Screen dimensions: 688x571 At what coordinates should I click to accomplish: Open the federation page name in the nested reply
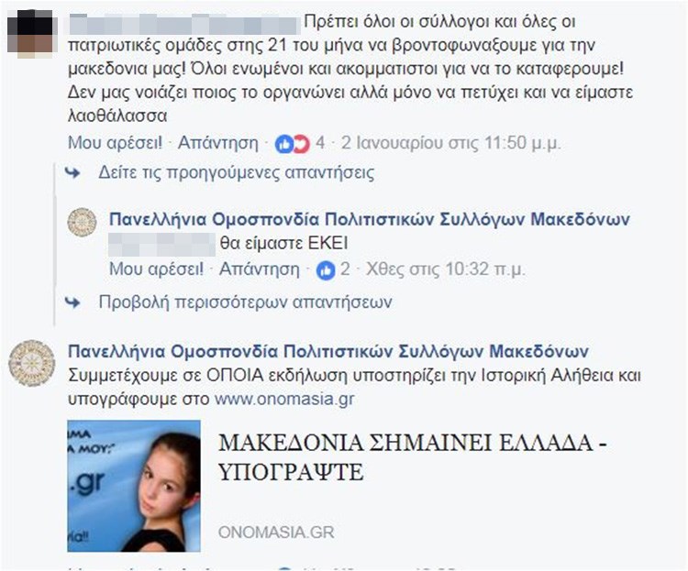pyautogui.click(x=370, y=219)
